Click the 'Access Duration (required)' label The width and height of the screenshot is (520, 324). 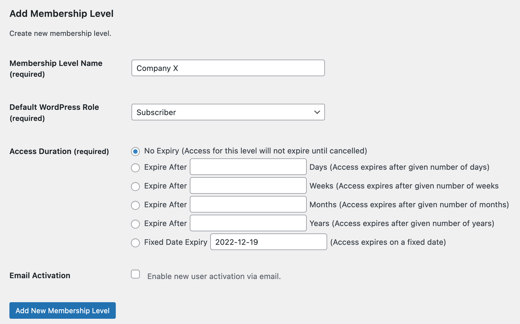[59, 151]
